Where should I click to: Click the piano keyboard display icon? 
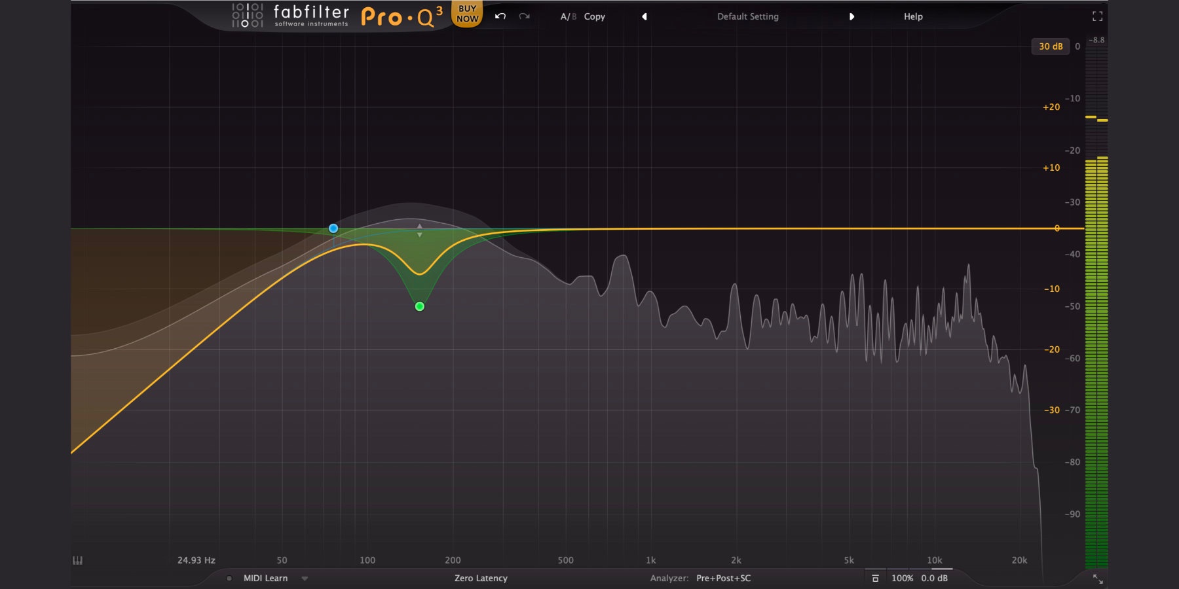click(77, 560)
